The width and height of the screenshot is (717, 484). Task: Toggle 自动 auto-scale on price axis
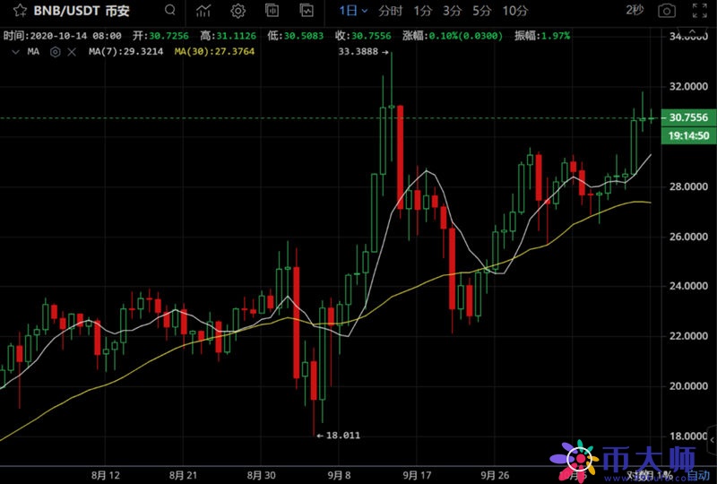pos(698,474)
